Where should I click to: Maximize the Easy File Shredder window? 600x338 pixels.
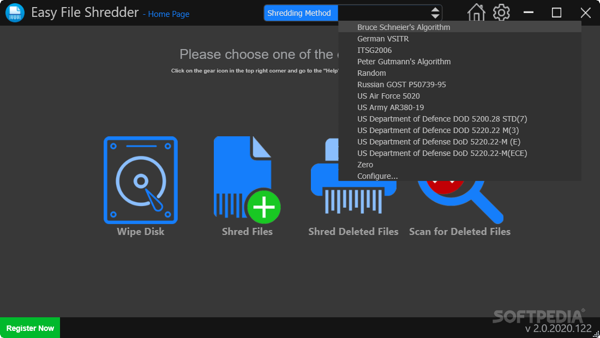557,13
